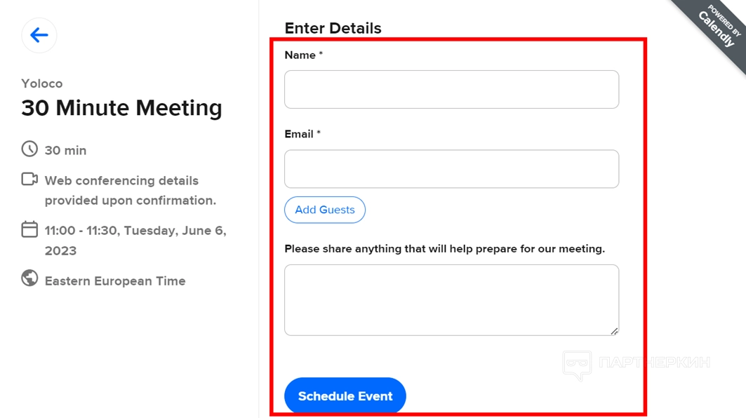
Task: Focus the Name input field
Action: point(451,89)
